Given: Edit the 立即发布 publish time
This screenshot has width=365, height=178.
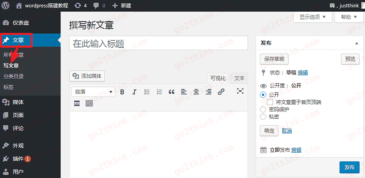Looking at the screenshot, I should (x=296, y=150).
